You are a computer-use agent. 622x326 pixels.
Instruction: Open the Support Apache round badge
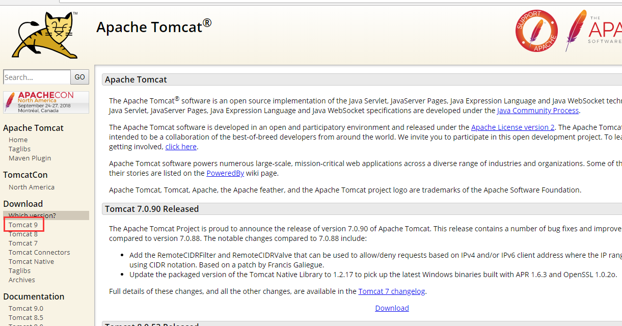tap(536, 31)
